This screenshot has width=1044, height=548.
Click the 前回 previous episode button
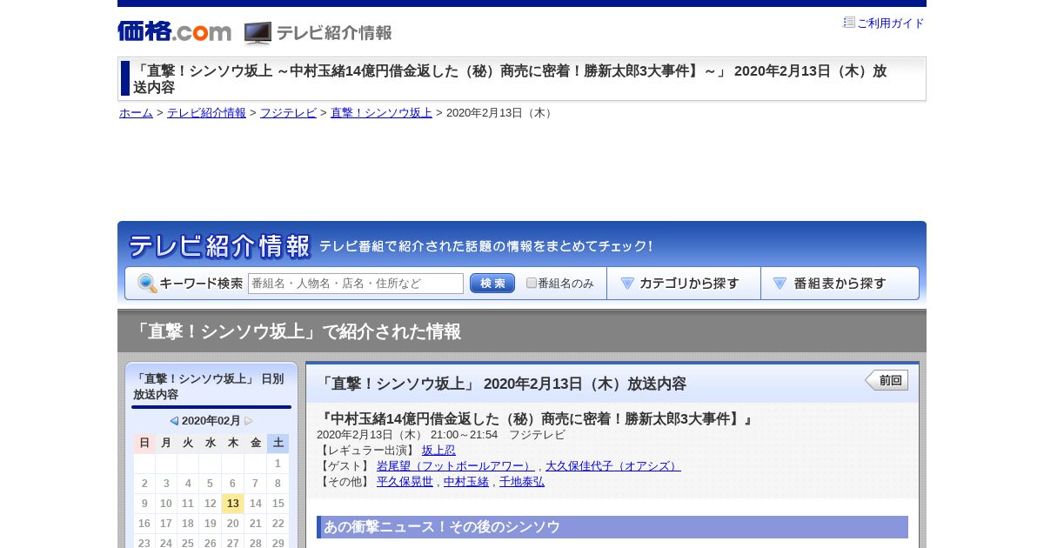point(887,380)
